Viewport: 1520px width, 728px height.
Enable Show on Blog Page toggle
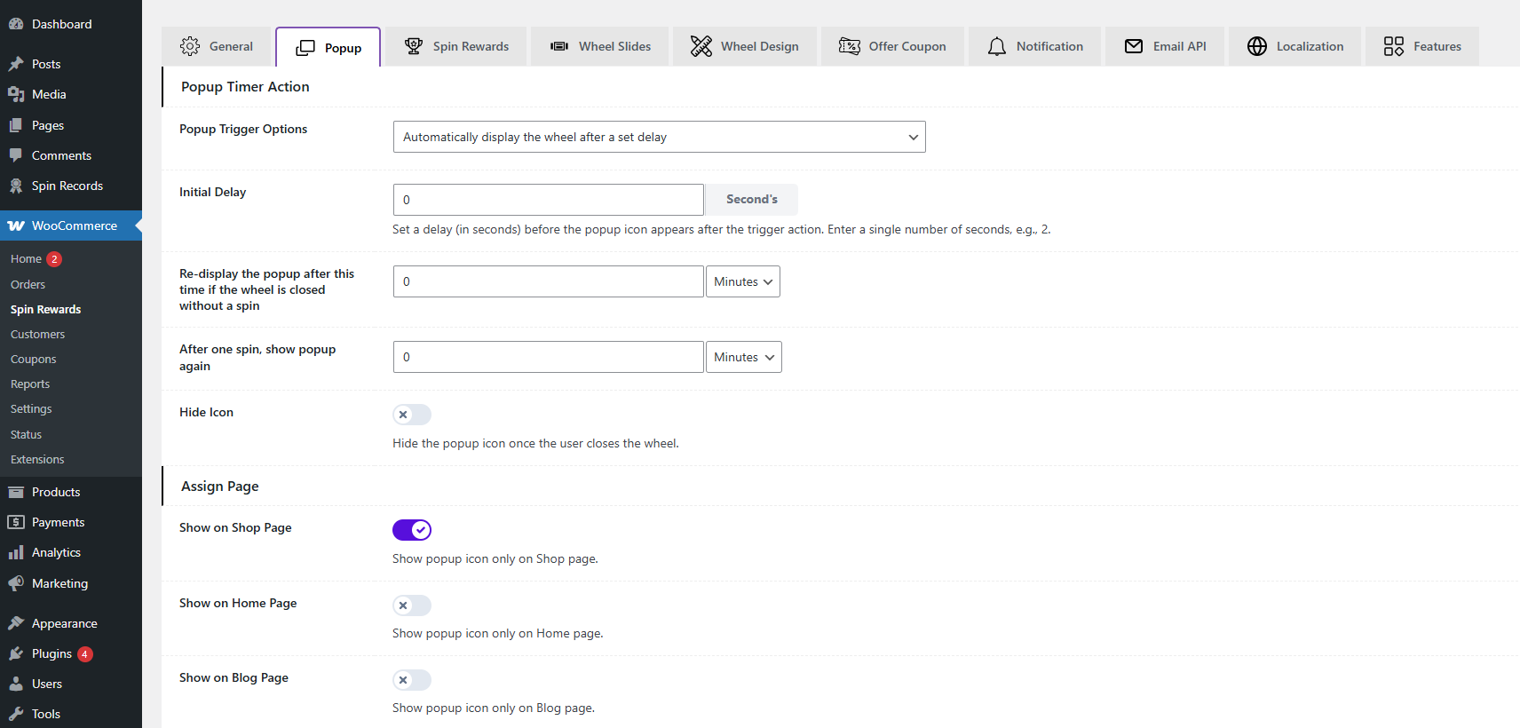[412, 680]
